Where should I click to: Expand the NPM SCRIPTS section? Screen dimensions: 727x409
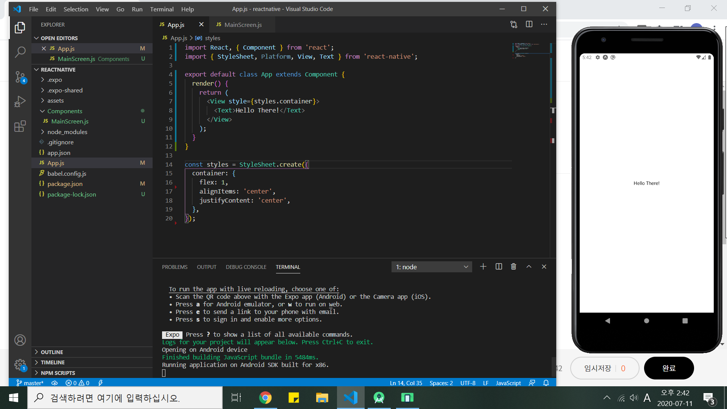click(x=58, y=373)
